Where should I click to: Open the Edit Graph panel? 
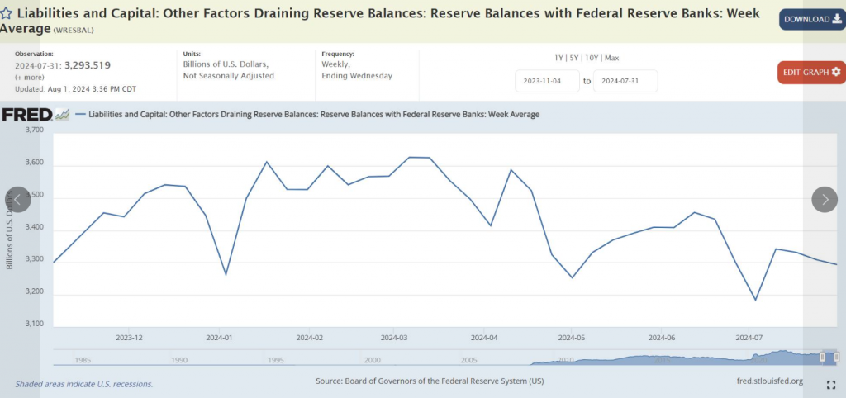pos(811,72)
